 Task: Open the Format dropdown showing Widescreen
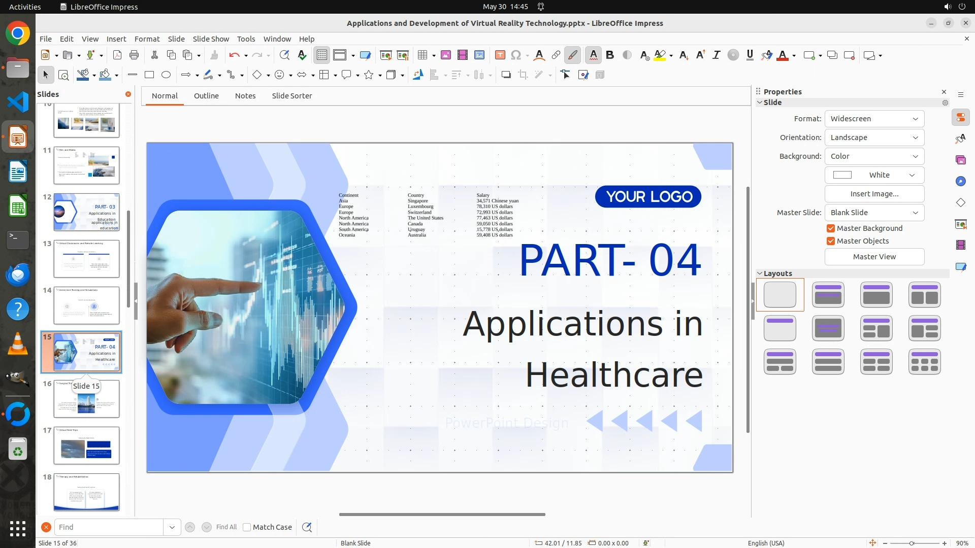(x=874, y=119)
